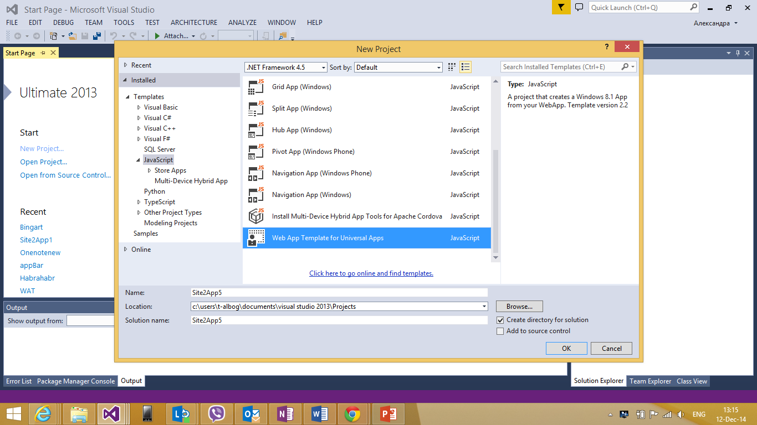The image size is (757, 425).
Task: Select the Samples tree item
Action: (146, 234)
